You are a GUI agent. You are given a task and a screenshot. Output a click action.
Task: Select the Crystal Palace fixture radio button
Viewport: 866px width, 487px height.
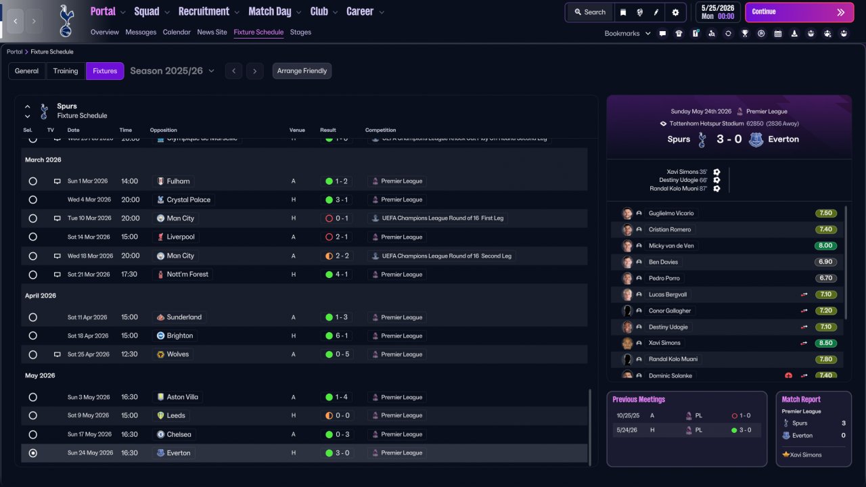tap(32, 200)
